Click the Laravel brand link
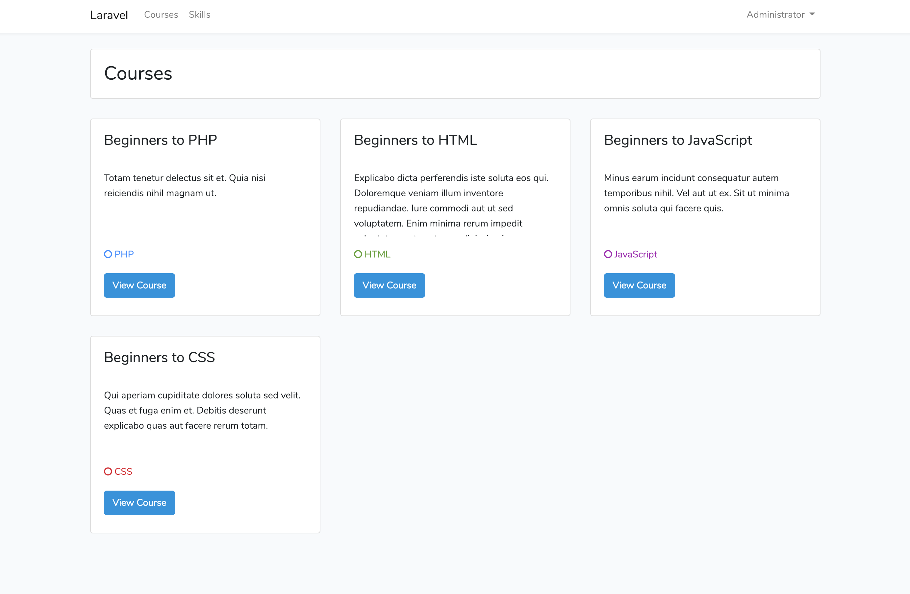Viewport: 910px width, 594px height. 109,15
